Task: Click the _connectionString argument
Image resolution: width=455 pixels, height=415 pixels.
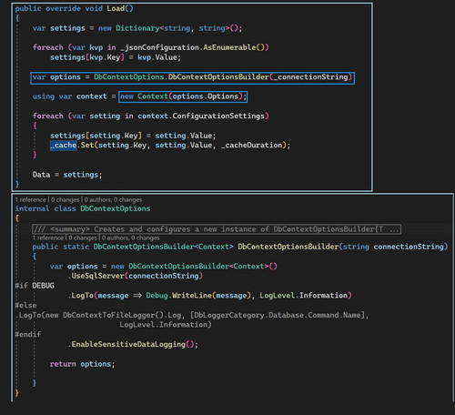Action: click(x=310, y=77)
